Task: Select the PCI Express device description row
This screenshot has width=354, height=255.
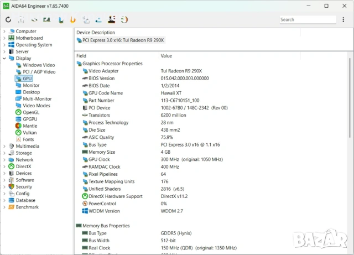Action: point(123,40)
